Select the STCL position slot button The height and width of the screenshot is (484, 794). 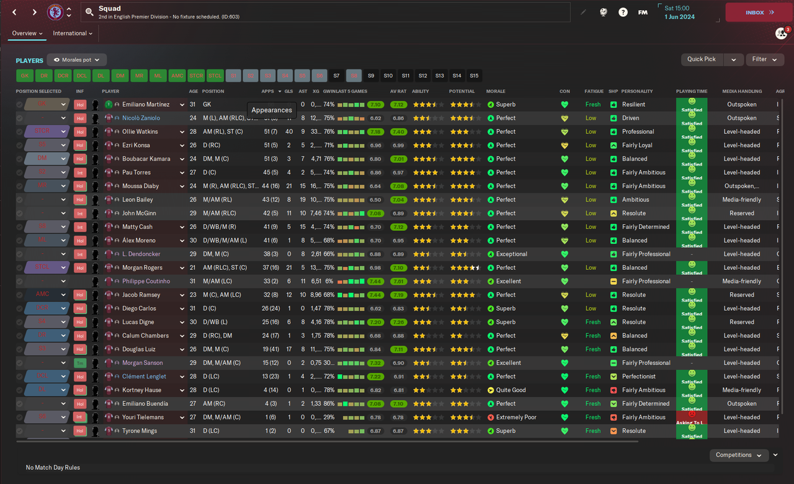[x=215, y=76]
